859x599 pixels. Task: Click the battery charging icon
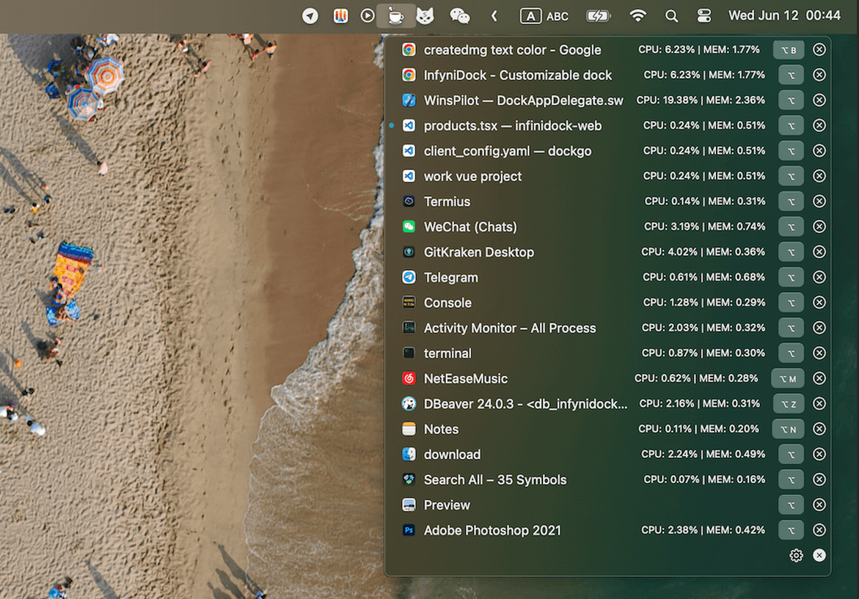coord(598,16)
